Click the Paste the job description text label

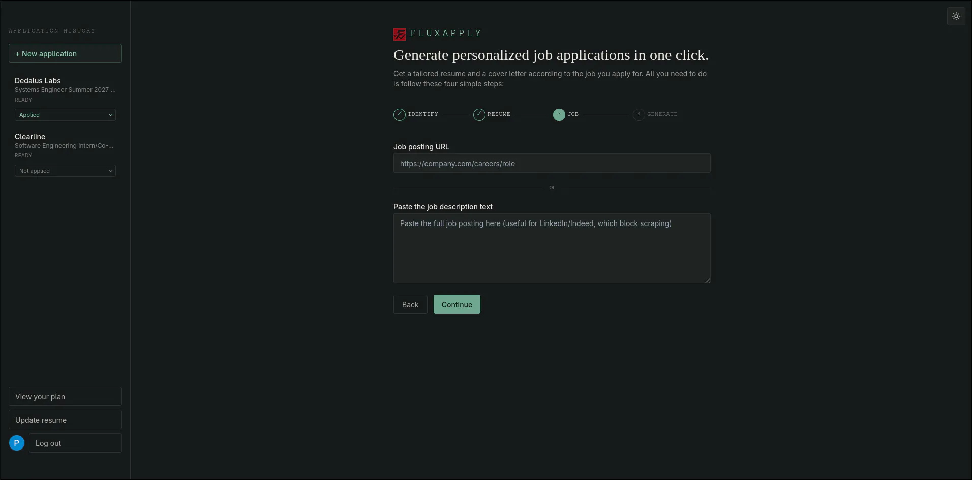click(x=443, y=207)
